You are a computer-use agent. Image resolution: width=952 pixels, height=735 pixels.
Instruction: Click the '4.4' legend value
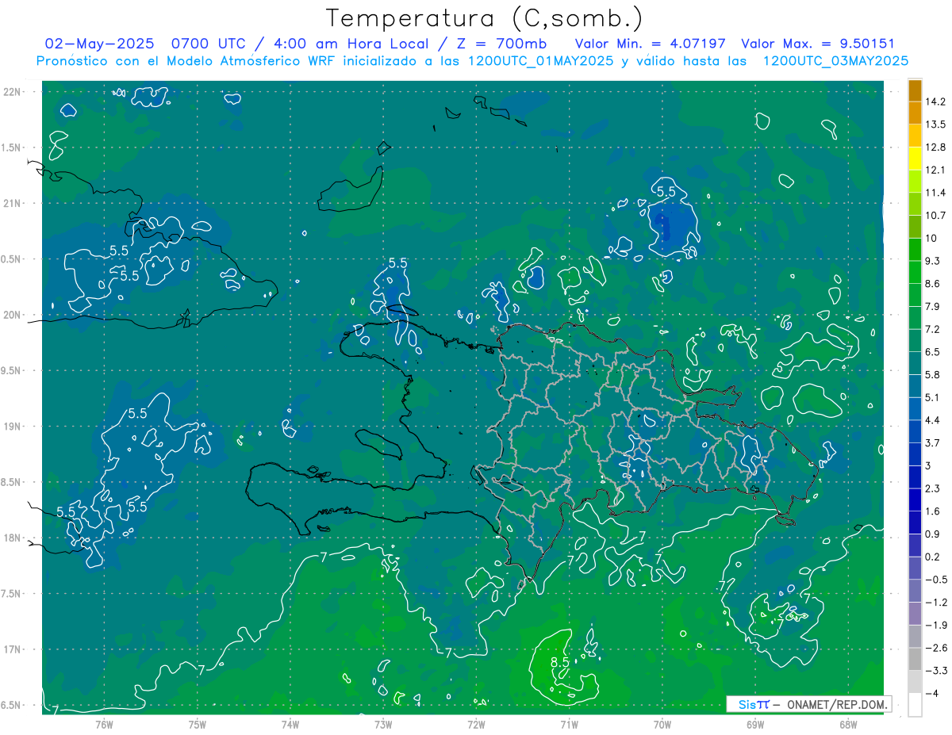coord(935,419)
